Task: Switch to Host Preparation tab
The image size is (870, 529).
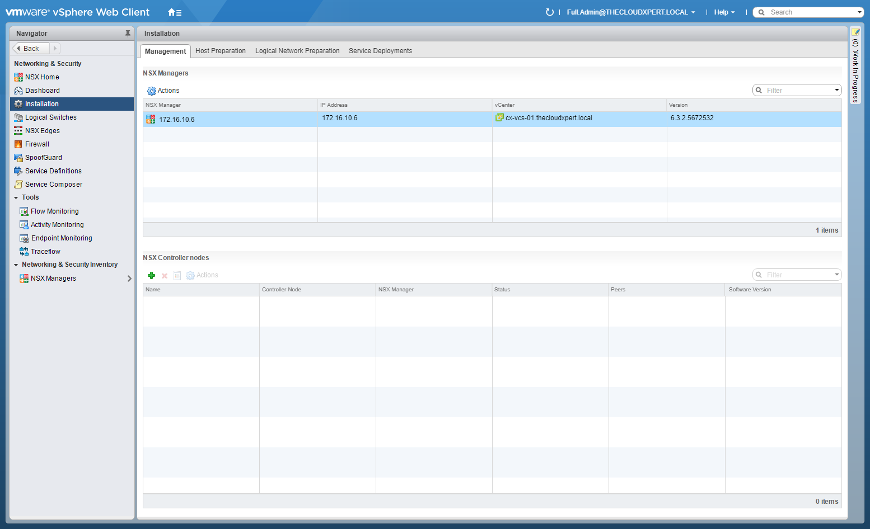Action: (x=220, y=51)
